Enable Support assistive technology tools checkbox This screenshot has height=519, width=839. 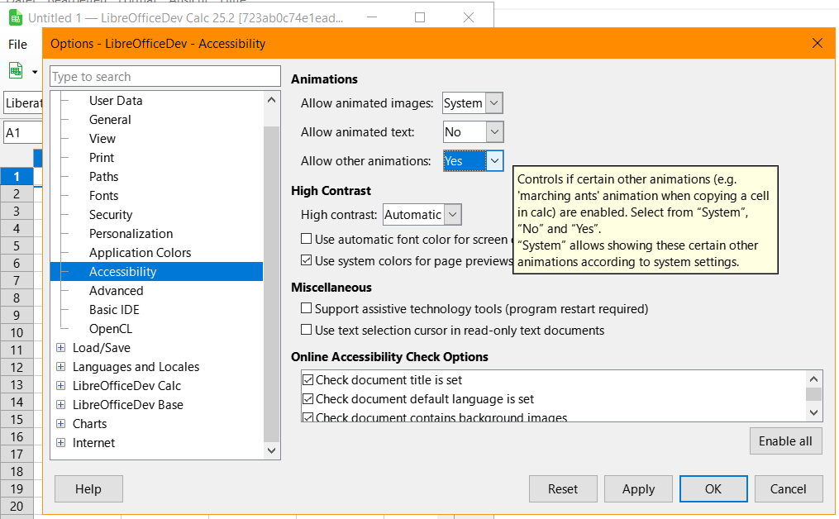[x=307, y=308]
